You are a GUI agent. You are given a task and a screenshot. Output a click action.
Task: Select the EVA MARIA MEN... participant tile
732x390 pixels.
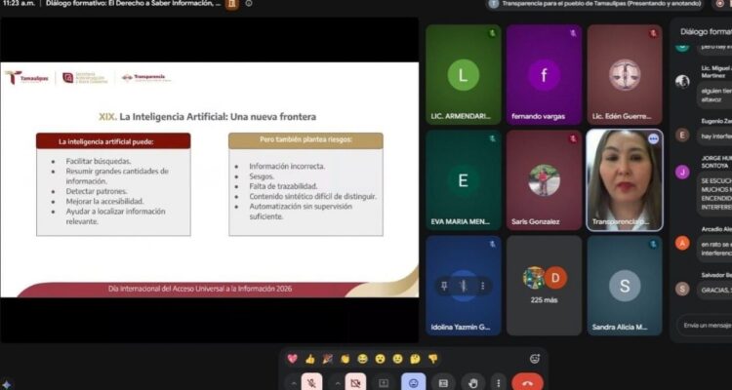464,180
